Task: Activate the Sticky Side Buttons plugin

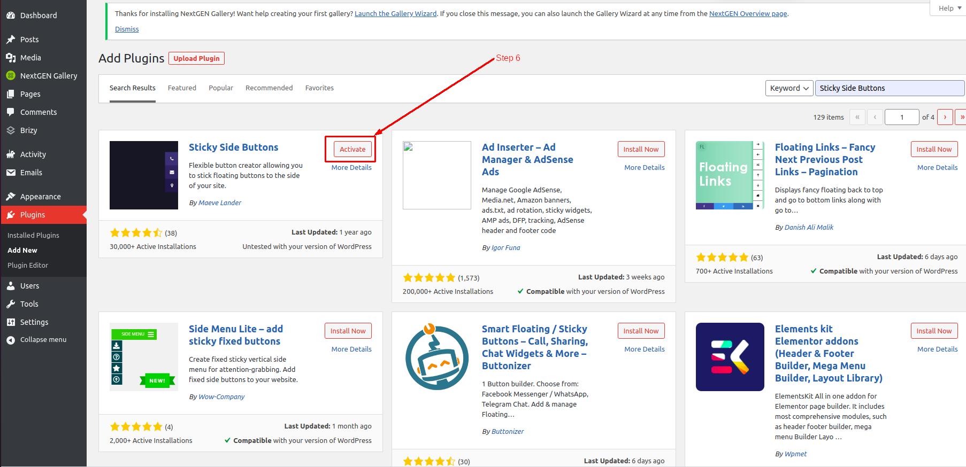Action: (352, 149)
